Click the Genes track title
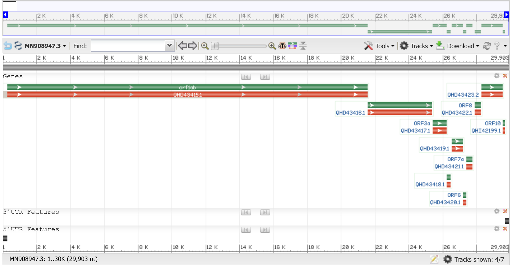510x265 pixels. coord(13,76)
